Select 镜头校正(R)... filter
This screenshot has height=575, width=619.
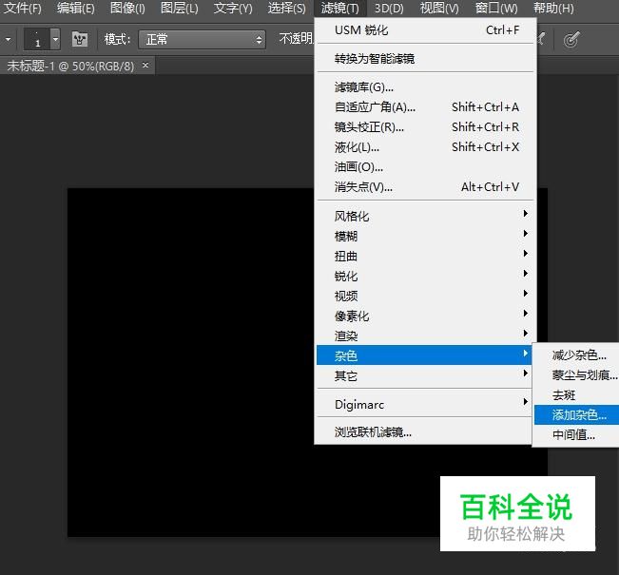[x=426, y=127]
